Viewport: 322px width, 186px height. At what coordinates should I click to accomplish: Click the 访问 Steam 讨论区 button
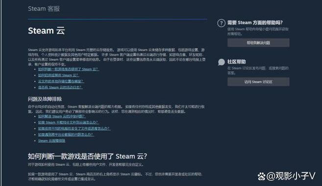point(258,82)
